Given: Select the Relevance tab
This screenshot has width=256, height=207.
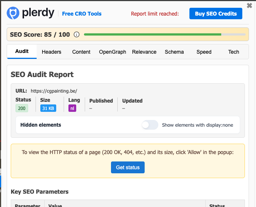Looking at the screenshot, I should pos(144,52).
